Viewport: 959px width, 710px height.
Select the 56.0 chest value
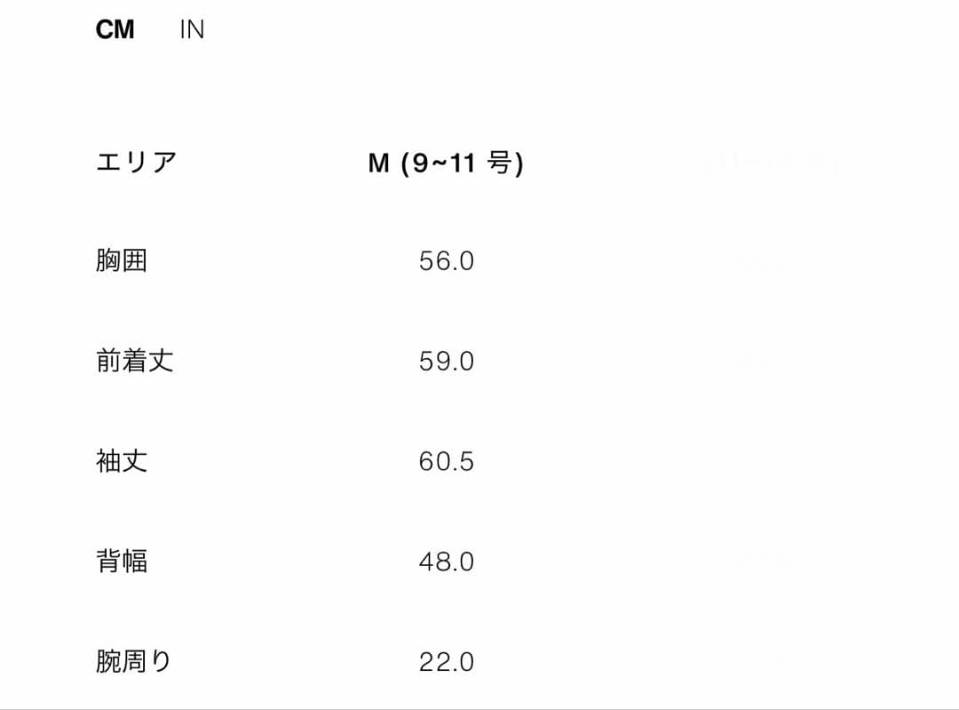tap(447, 260)
